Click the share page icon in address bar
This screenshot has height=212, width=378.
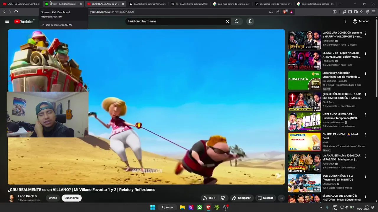coord(278,12)
